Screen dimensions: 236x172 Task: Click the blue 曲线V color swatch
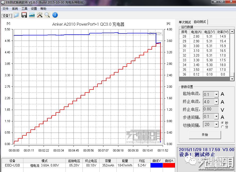coord(157,165)
